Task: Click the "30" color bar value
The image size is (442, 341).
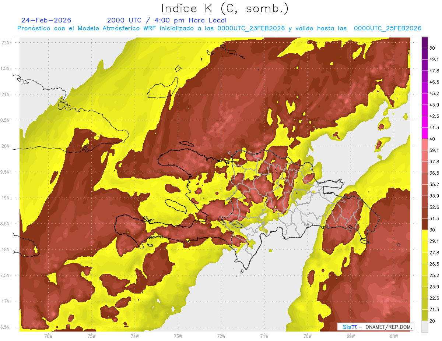Action: click(432, 230)
